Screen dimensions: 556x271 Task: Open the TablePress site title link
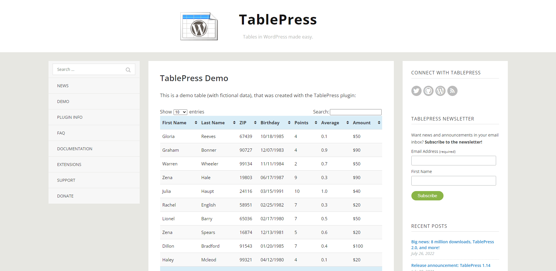tap(278, 20)
